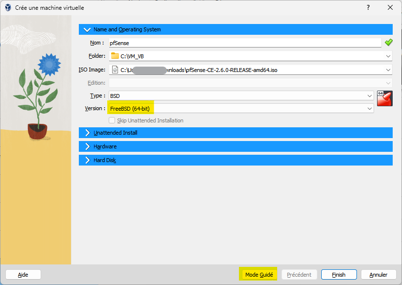Click the Folder label

point(97,56)
